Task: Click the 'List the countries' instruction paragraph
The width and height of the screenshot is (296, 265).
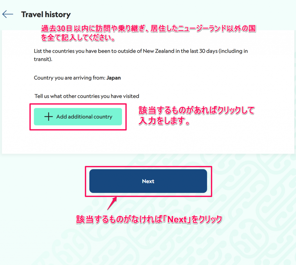Action: (141, 55)
